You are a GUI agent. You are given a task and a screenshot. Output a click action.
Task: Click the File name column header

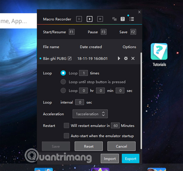pyautogui.click(x=51, y=47)
